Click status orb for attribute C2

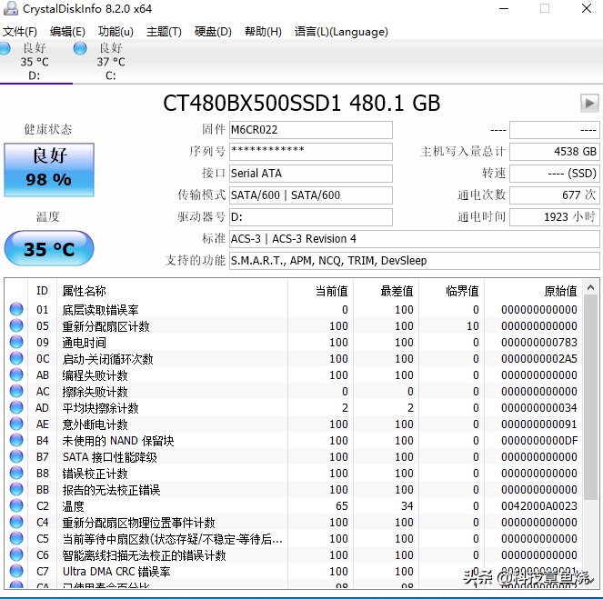pos(16,505)
